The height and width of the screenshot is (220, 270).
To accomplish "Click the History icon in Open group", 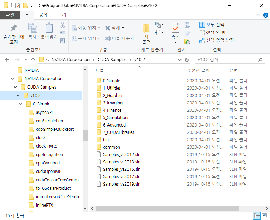I will (x=187, y=41).
